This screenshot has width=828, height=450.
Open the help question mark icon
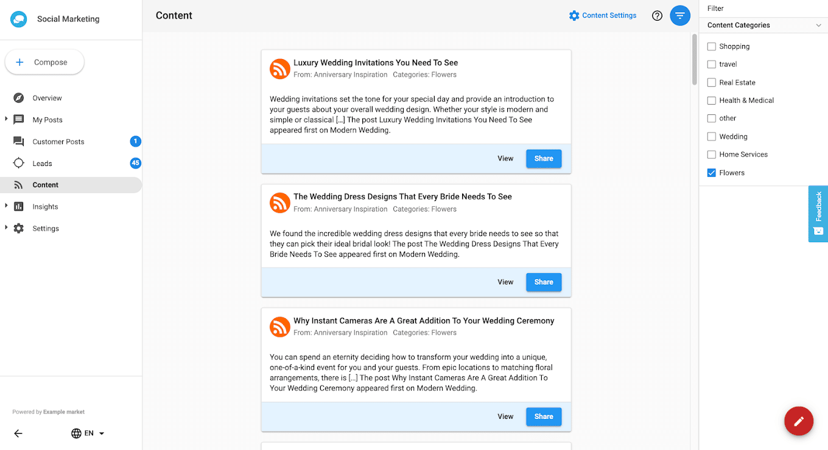(657, 16)
